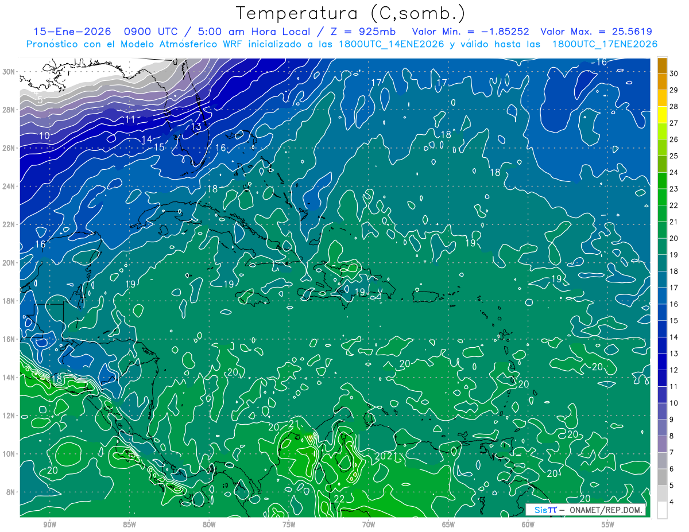Image resolution: width=689 pixels, height=532 pixels.
Task: Click the "90W" longitude axis label
Action: 49,524
